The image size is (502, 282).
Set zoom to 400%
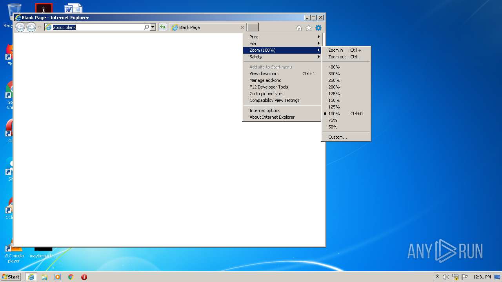[x=346, y=67]
